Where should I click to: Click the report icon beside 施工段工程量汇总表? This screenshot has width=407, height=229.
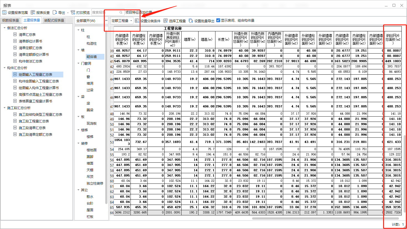pos(15,121)
